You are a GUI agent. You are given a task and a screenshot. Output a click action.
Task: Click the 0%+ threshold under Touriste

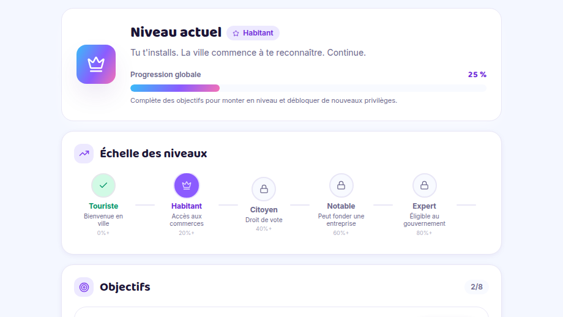tap(103, 233)
